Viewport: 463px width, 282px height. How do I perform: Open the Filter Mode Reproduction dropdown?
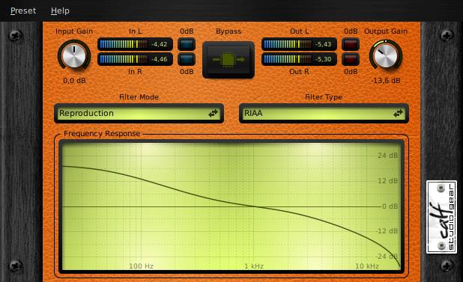[x=139, y=113]
